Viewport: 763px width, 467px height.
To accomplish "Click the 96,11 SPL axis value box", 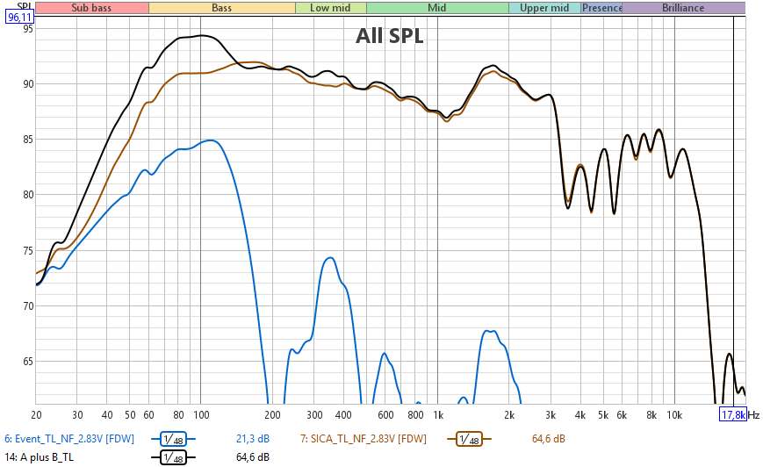I will click(19, 17).
